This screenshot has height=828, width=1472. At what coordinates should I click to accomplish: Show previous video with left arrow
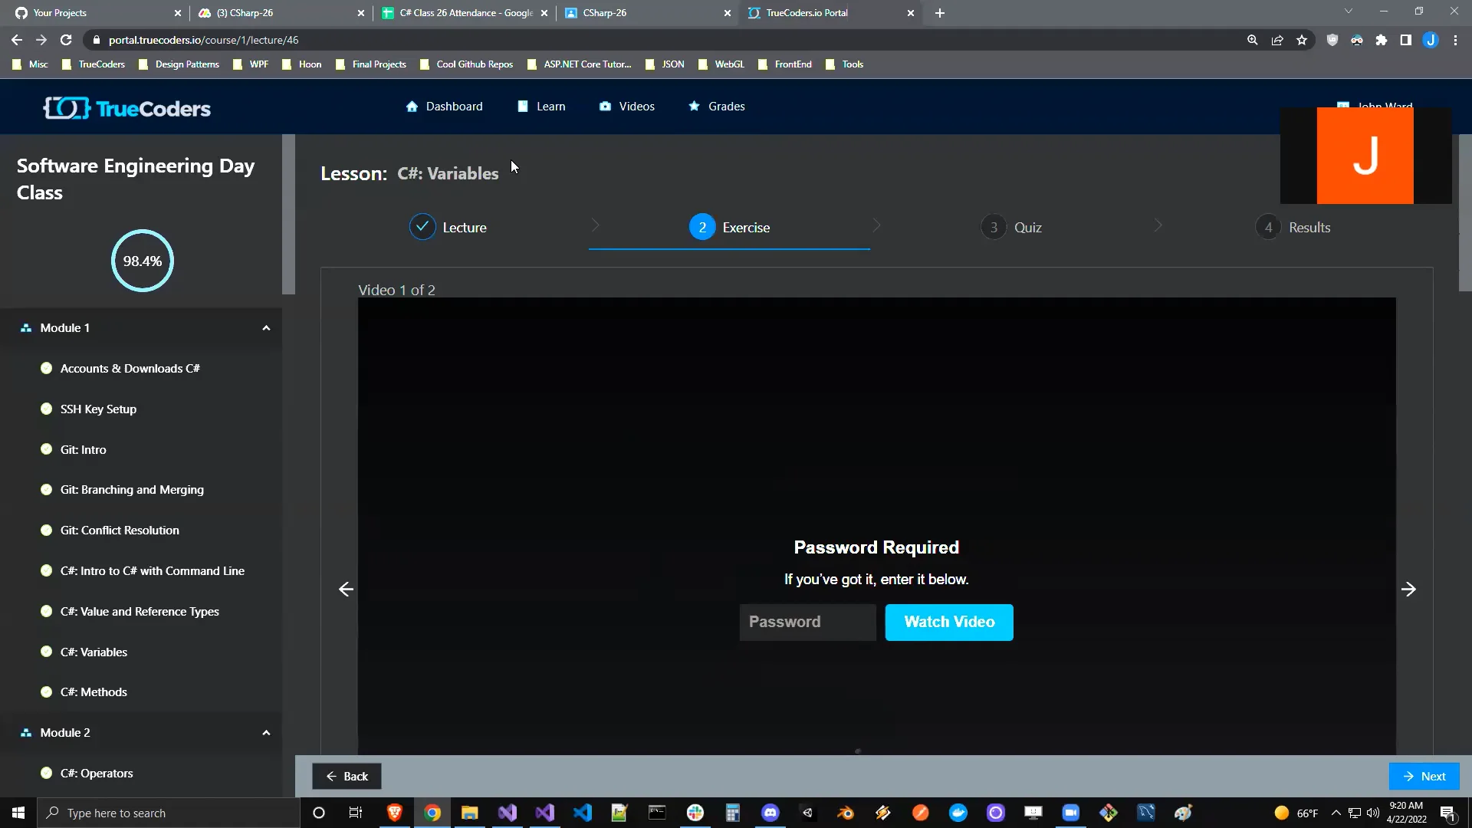346,590
